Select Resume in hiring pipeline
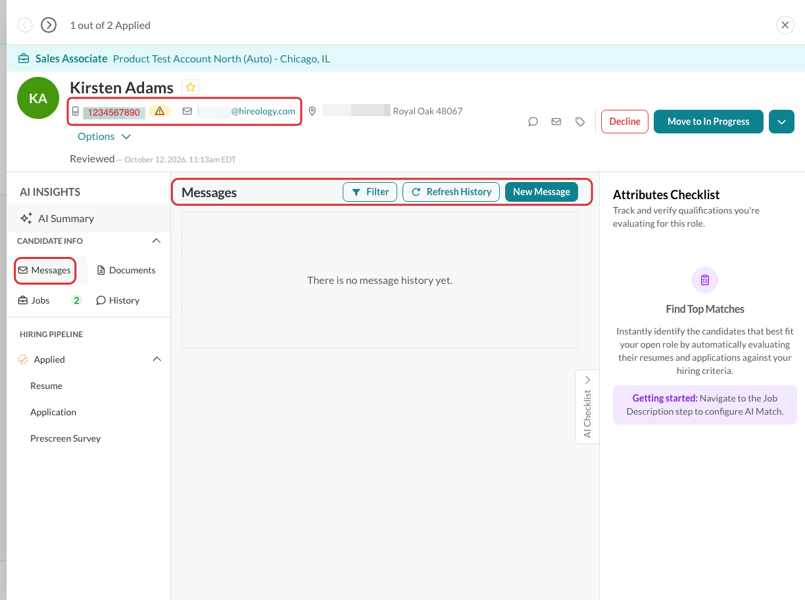The image size is (805, 600). [x=46, y=386]
